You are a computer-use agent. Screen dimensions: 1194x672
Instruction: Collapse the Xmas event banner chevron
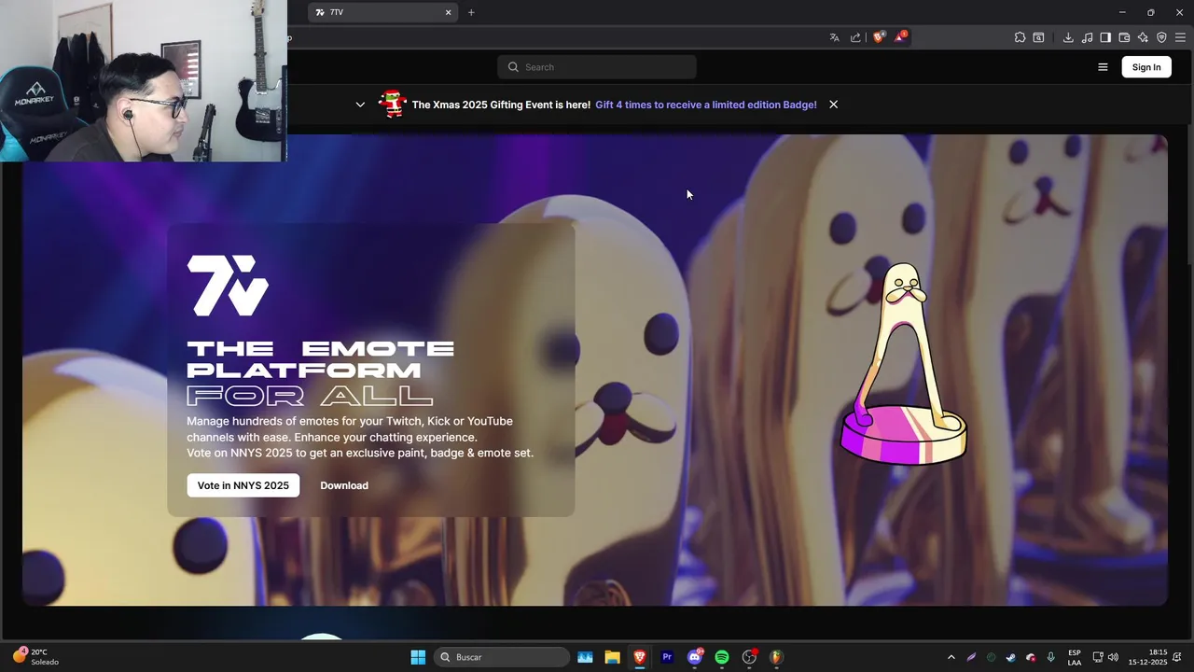pos(360,105)
